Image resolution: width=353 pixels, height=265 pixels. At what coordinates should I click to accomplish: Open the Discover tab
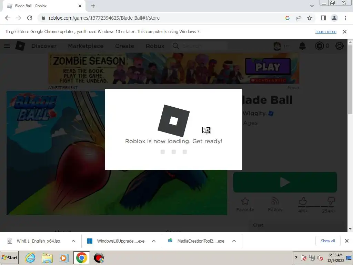(x=44, y=46)
